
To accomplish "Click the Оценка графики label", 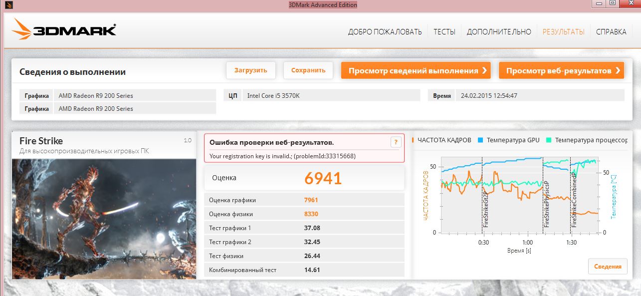I will click(232, 200).
